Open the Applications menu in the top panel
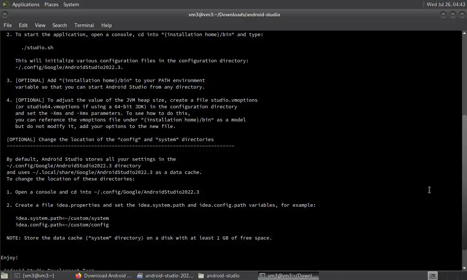Viewport: 467px width, 280px height. click(26, 4)
